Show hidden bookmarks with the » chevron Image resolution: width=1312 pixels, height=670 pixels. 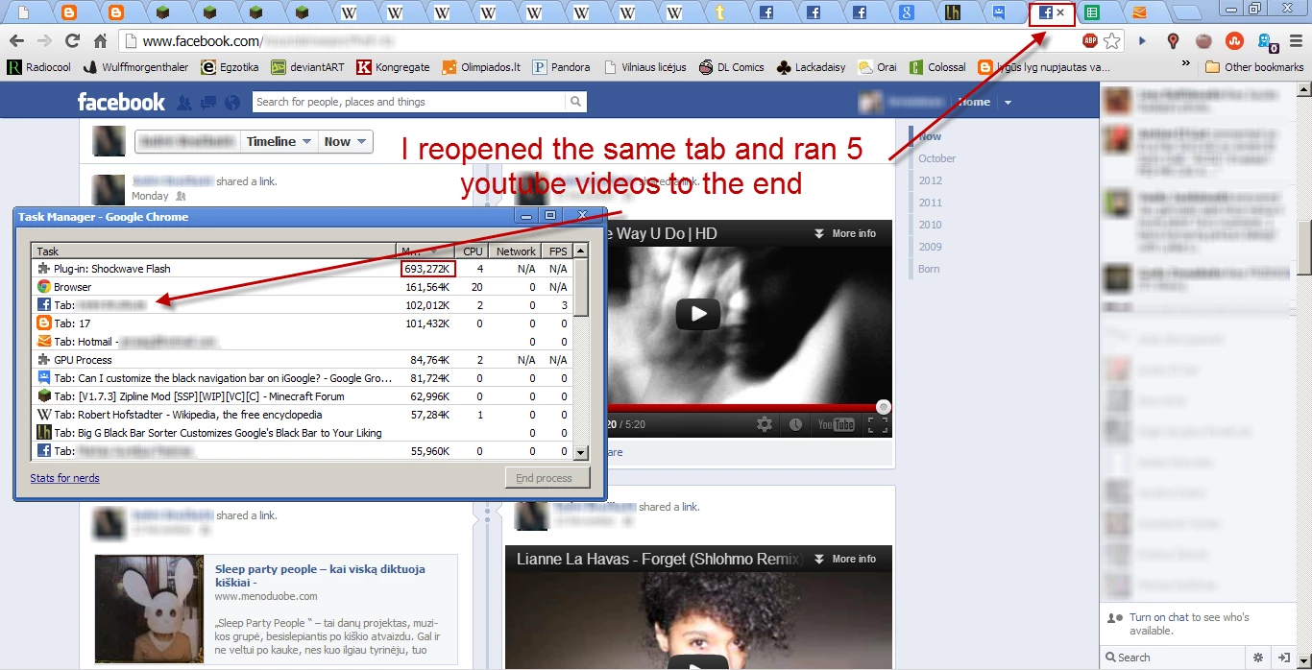coord(1185,65)
